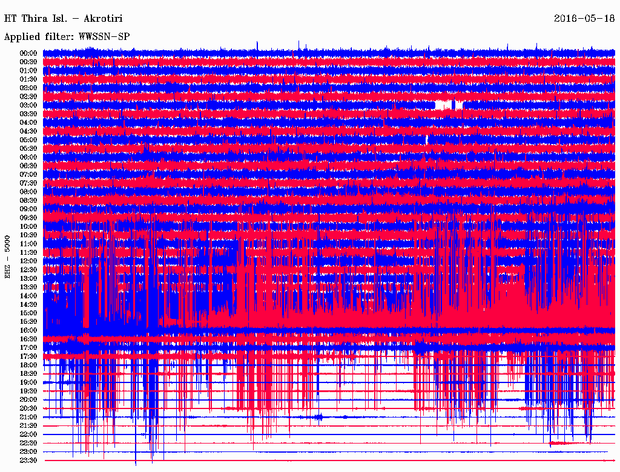Viewport: 620px width, 472px height.
Task: Select the 03:00 time label
Action: click(x=28, y=105)
